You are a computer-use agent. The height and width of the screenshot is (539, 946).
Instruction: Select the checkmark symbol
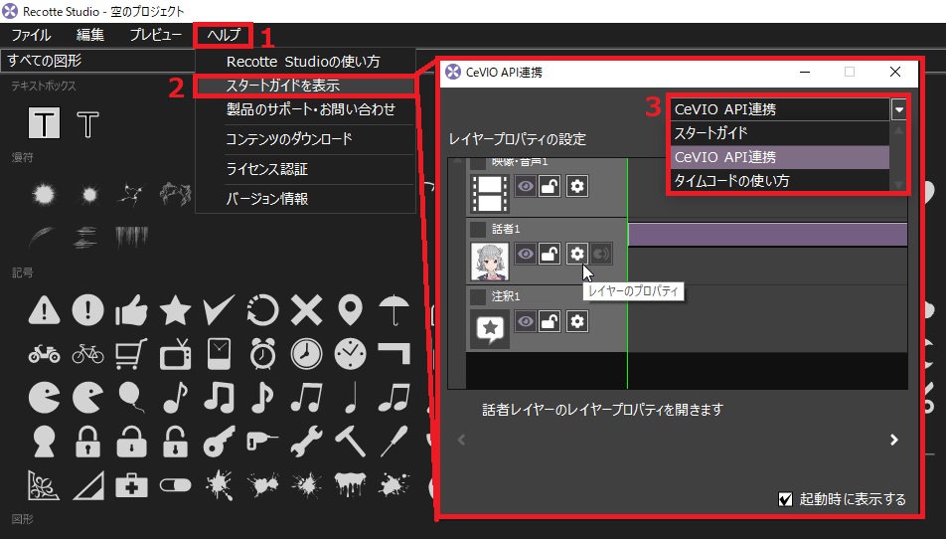[x=219, y=310]
